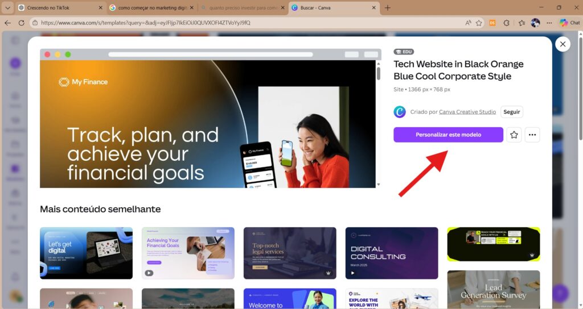Image resolution: width=583 pixels, height=309 pixels.
Task: Switch to como começar no marketing digital tab
Action: pyautogui.click(x=153, y=7)
